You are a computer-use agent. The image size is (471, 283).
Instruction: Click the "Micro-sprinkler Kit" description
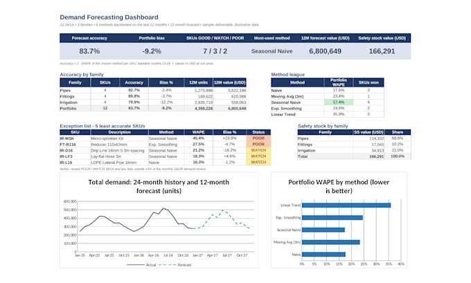tap(107, 138)
